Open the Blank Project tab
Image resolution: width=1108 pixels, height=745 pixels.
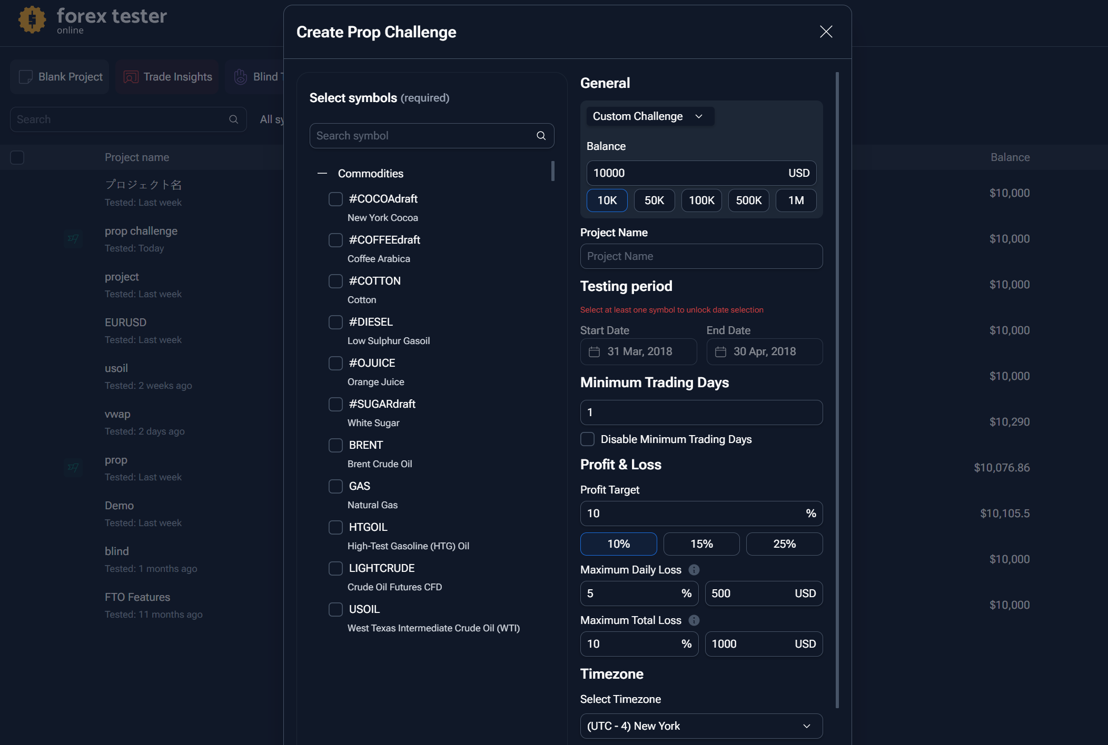pos(60,77)
